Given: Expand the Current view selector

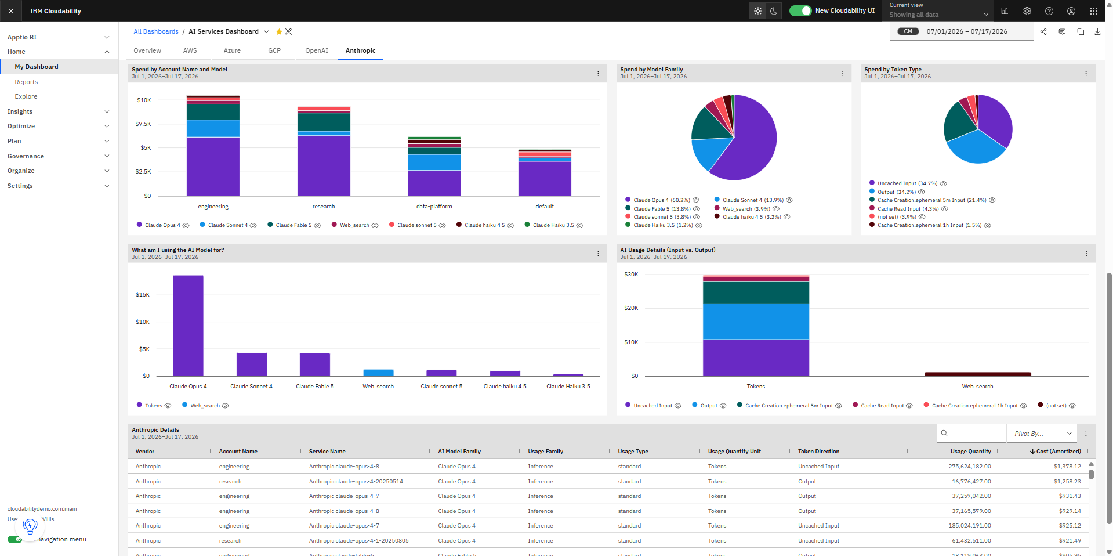Looking at the screenshot, I should coord(938,11).
